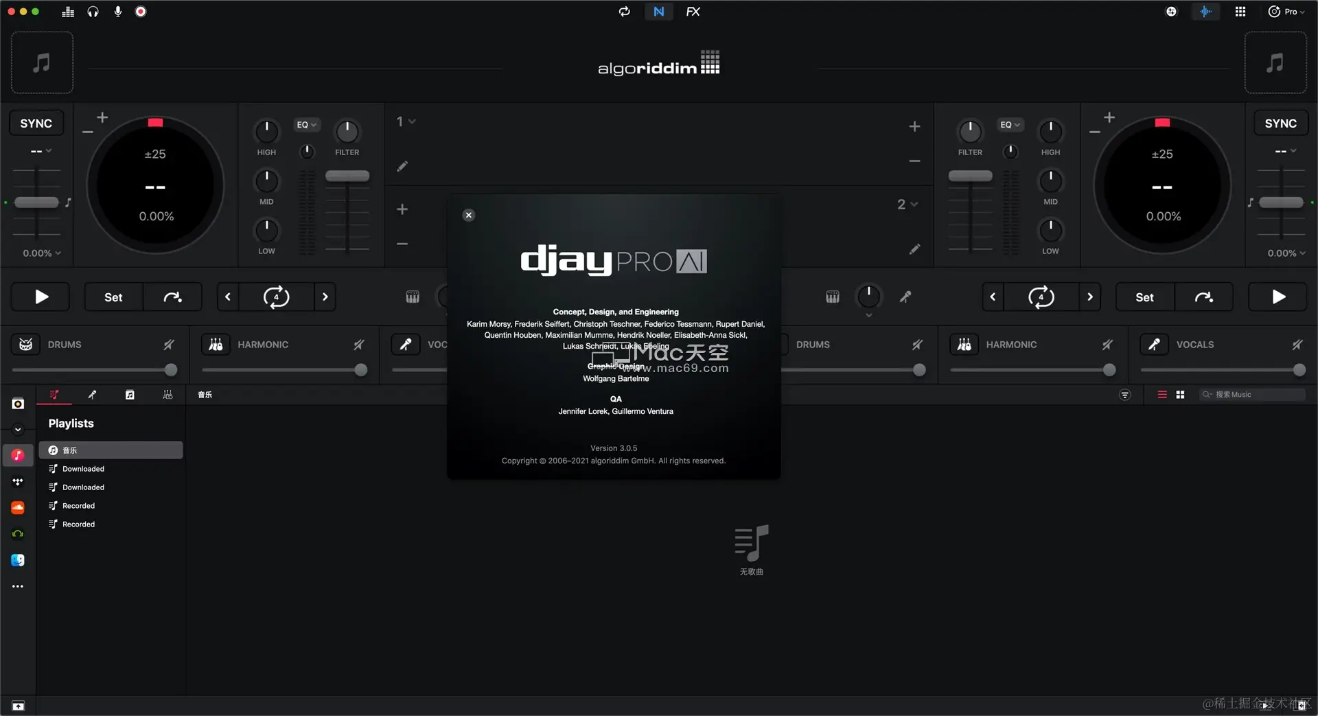Image resolution: width=1318 pixels, height=716 pixels.
Task: Open the left deck EQ dropdown
Action: (306, 125)
